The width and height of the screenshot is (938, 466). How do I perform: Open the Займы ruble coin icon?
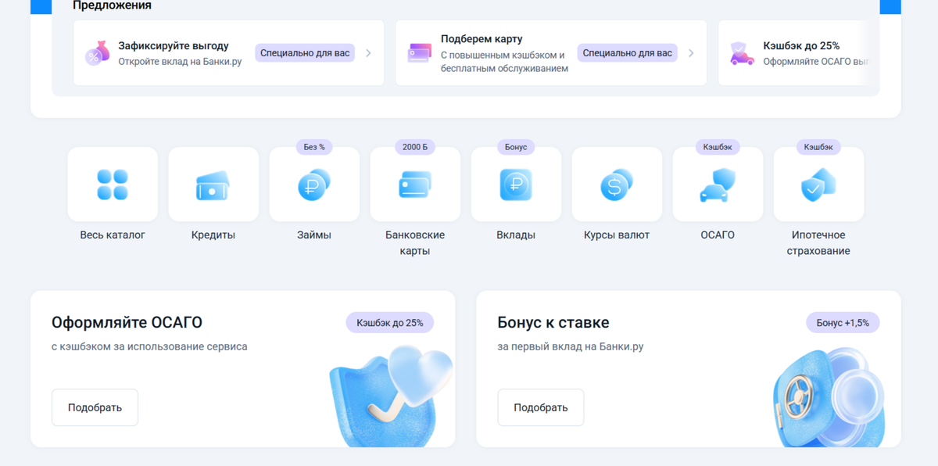(x=314, y=185)
